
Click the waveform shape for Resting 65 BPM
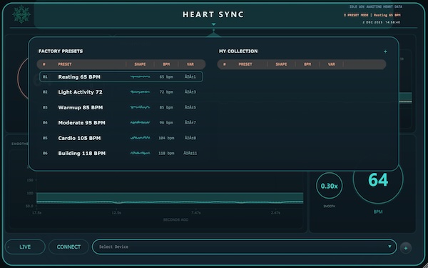(140, 77)
